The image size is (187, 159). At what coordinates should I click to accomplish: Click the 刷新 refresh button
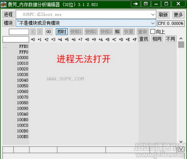pos(164,15)
